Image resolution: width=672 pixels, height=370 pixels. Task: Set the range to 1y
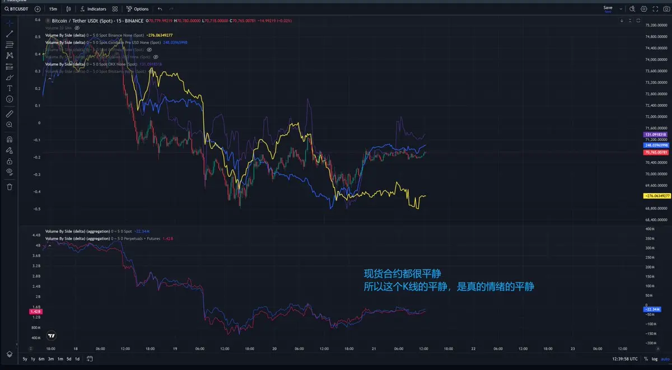coord(33,359)
